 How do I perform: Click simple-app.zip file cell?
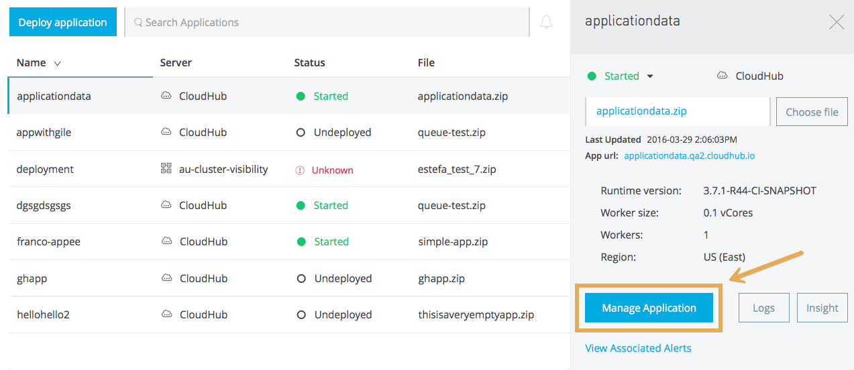[454, 241]
